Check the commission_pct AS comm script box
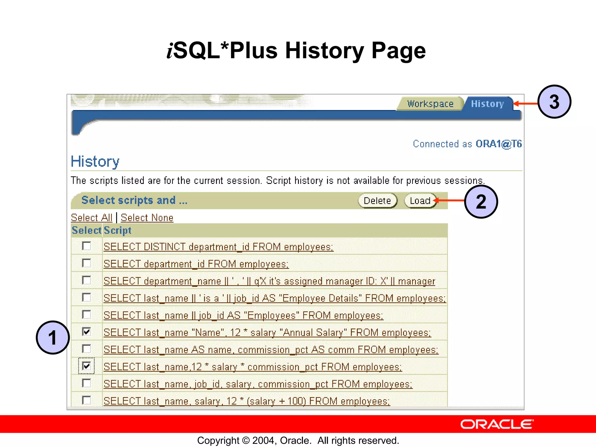This screenshot has width=596, height=447. [86, 349]
